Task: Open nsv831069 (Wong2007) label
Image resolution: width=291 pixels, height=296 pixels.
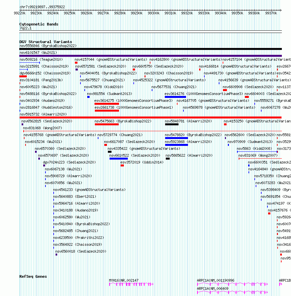Action: point(258,156)
